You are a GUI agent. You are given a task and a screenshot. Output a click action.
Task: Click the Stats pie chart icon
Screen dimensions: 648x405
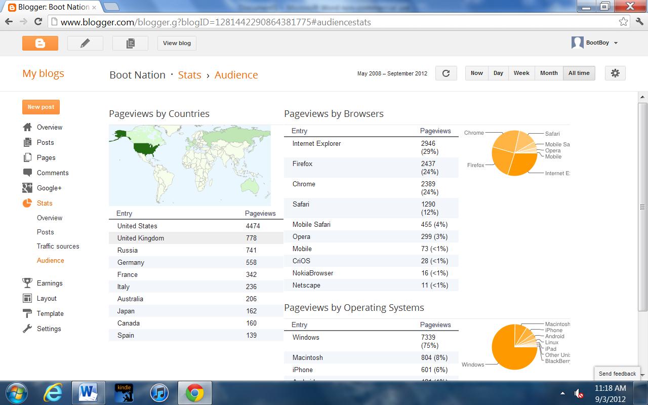(x=27, y=203)
